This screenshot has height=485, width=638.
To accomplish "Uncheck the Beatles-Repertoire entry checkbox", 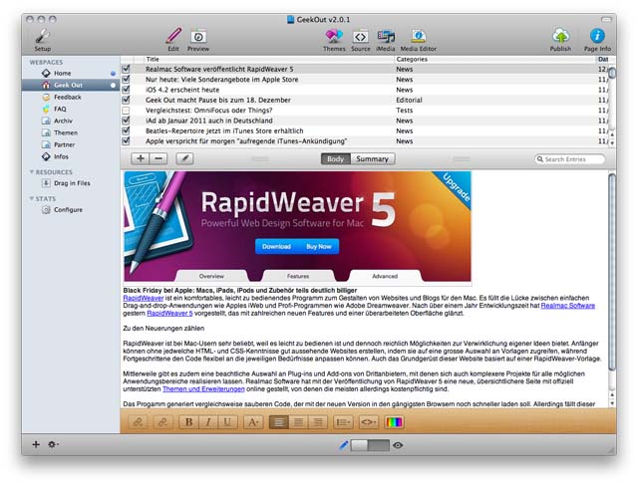I will pyautogui.click(x=127, y=130).
